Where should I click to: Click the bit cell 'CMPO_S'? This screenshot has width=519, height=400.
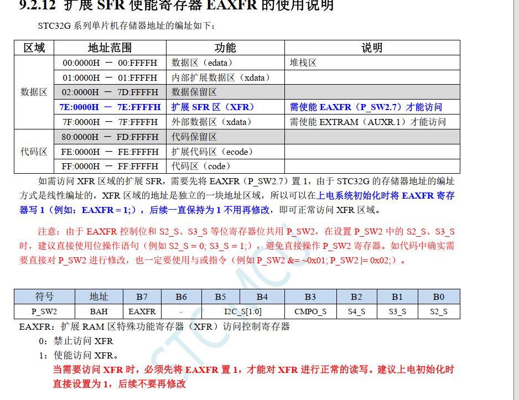[x=310, y=311]
